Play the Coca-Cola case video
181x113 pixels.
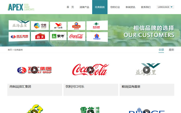pos(90,70)
